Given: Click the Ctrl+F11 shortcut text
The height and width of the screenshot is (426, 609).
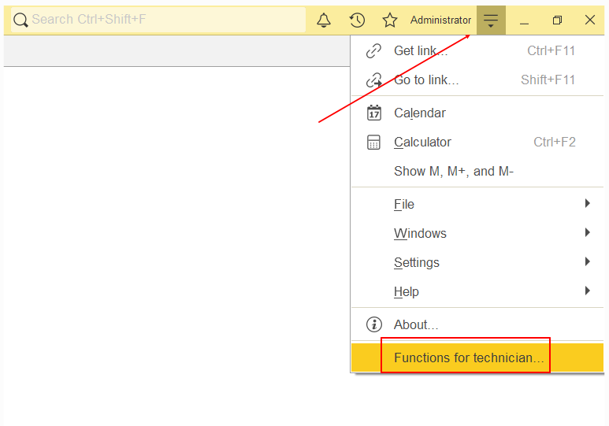Looking at the screenshot, I should tap(551, 51).
